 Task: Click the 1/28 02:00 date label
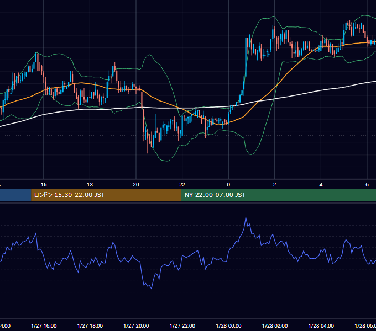[x=275, y=325]
